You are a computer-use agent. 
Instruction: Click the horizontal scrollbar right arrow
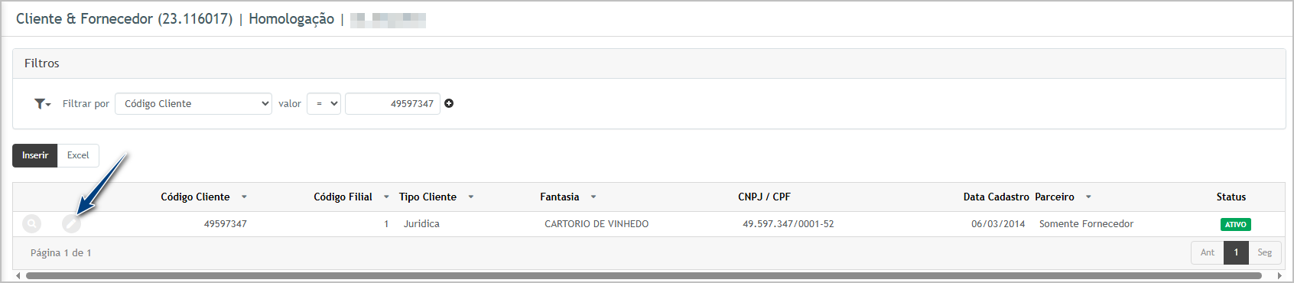point(1279,275)
